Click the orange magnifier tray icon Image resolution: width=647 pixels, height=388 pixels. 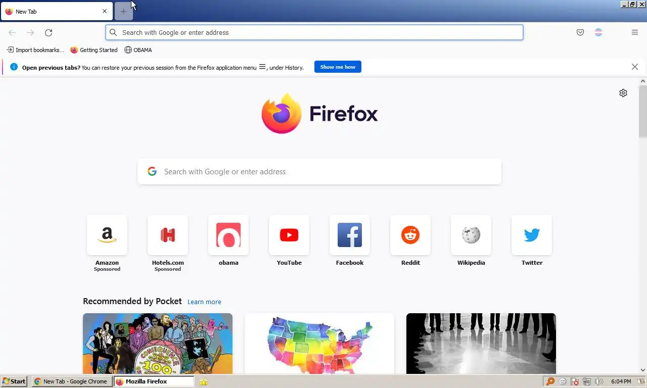550,381
